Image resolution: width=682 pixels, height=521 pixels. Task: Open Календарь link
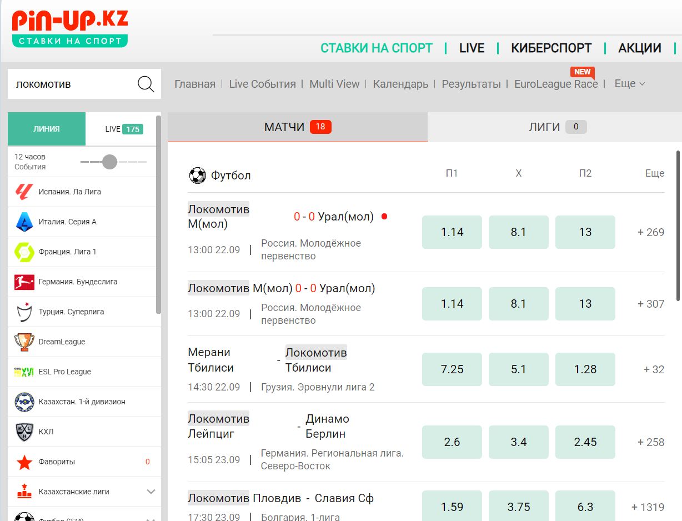(x=400, y=84)
